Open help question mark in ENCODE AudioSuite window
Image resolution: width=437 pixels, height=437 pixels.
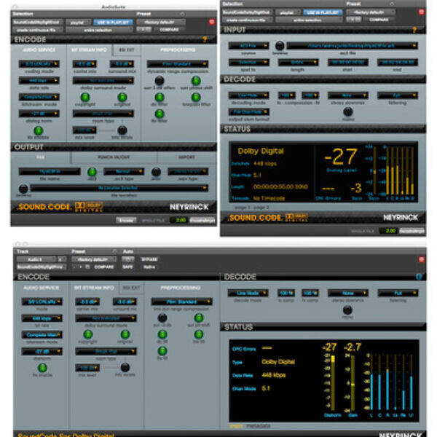(205, 39)
